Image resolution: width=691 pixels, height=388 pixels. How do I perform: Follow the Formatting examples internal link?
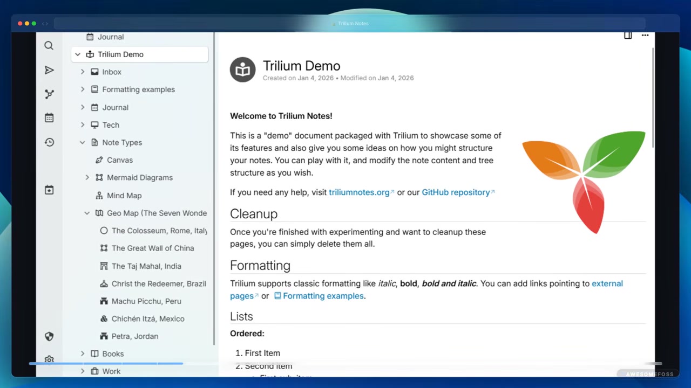[x=319, y=296]
